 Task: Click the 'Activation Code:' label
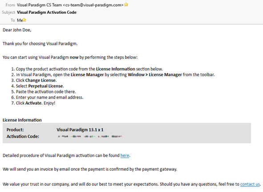pyautogui.click(x=23, y=136)
